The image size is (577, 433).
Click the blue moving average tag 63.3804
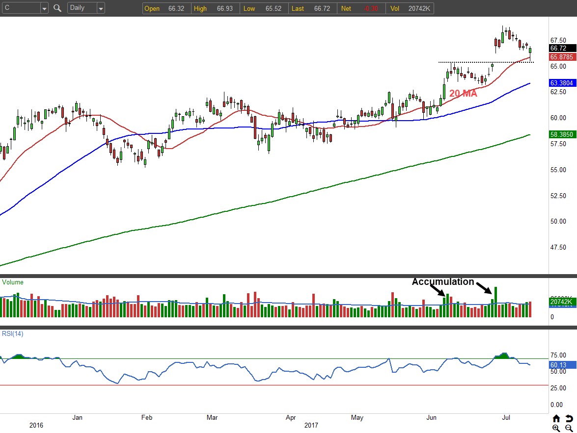[563, 83]
